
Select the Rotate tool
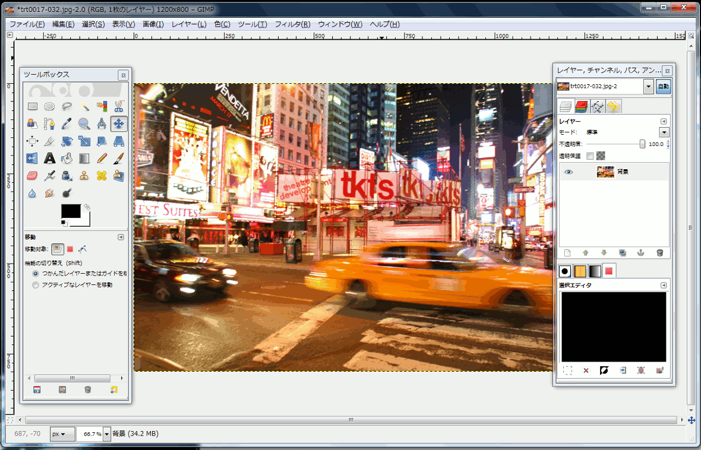point(67,141)
